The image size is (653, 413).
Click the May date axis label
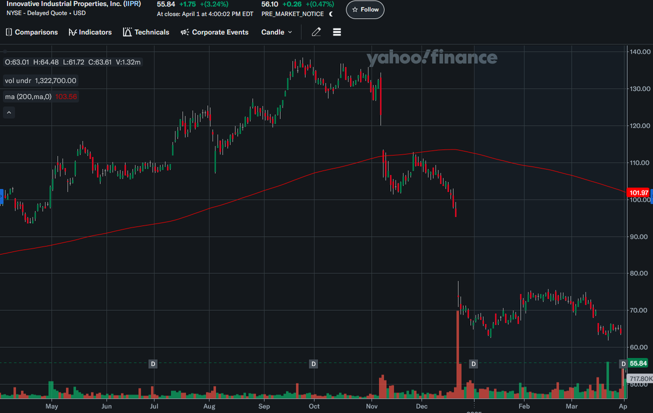click(x=52, y=406)
